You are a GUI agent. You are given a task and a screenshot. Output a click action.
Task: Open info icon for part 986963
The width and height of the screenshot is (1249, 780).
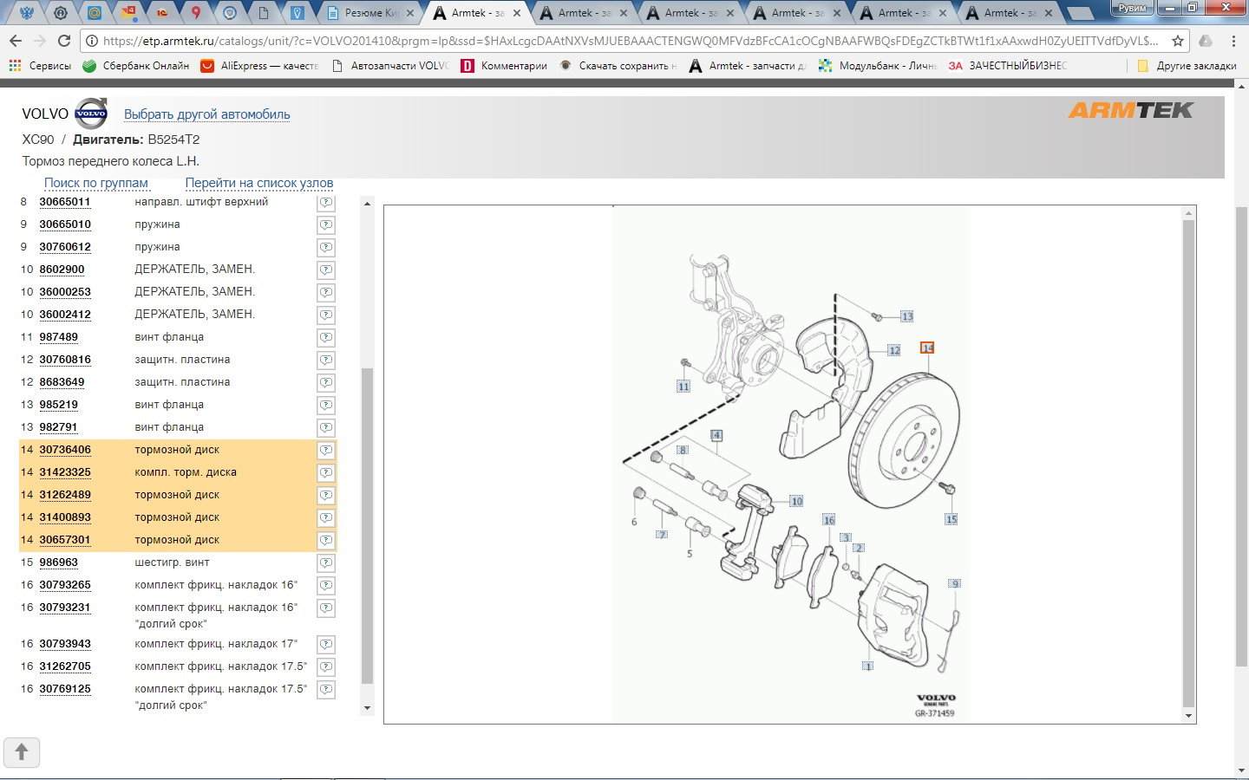click(x=326, y=562)
